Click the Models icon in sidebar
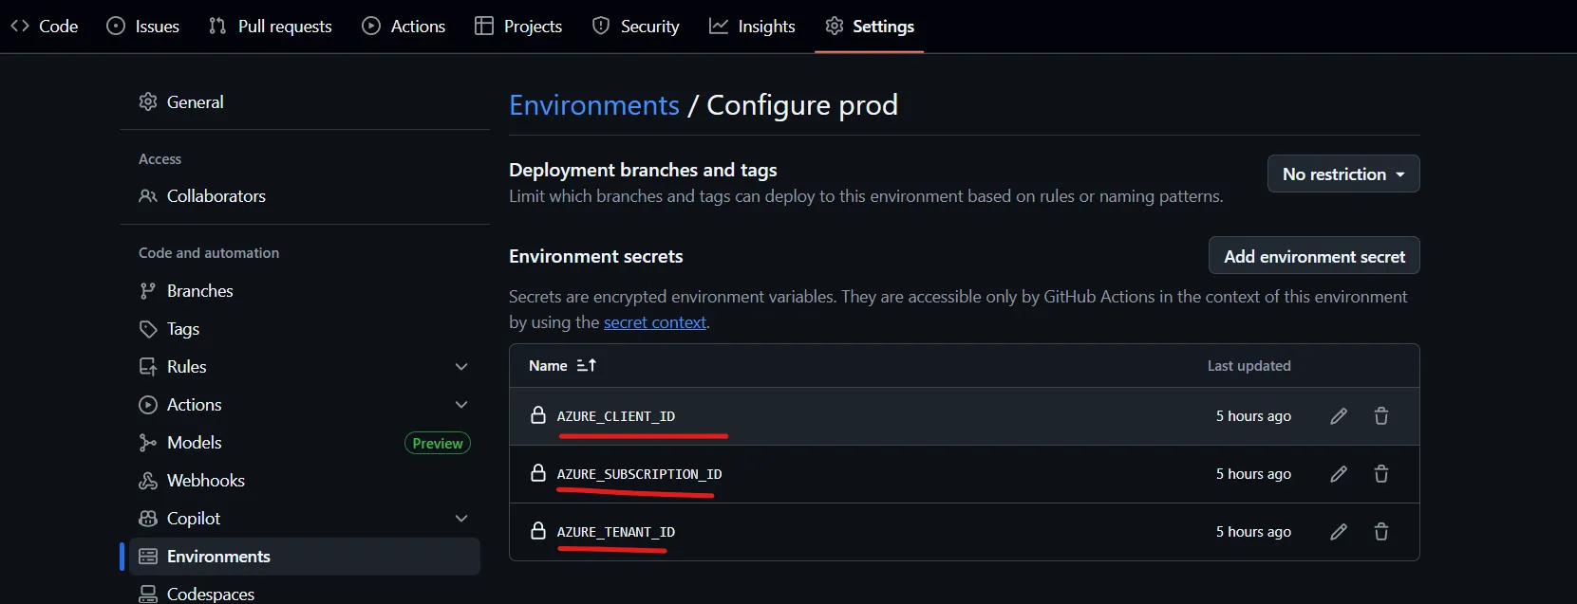Viewport: 1577px width, 604px height. pyautogui.click(x=148, y=443)
